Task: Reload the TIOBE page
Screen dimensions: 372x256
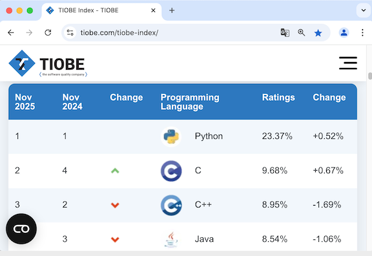Action: [x=48, y=32]
